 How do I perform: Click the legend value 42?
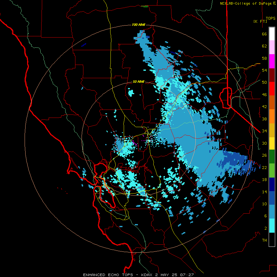264,107
